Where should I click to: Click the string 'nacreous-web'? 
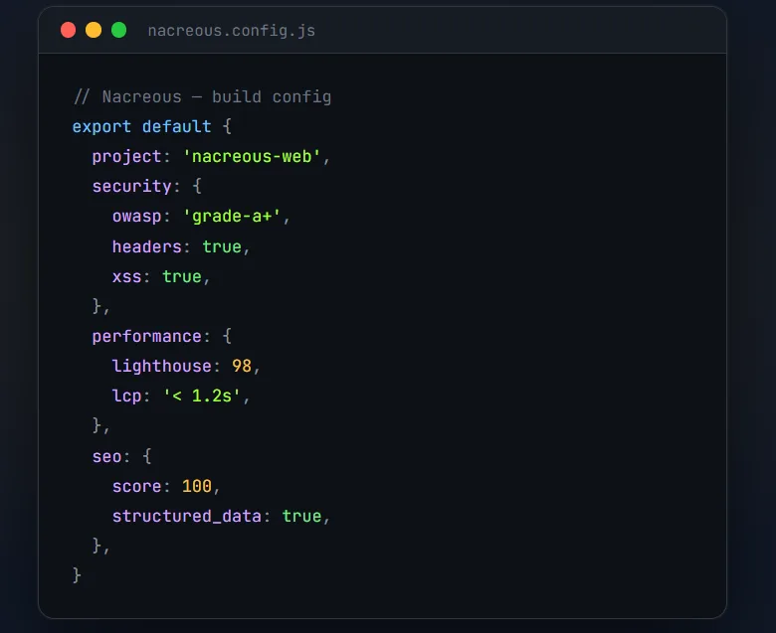(252, 157)
